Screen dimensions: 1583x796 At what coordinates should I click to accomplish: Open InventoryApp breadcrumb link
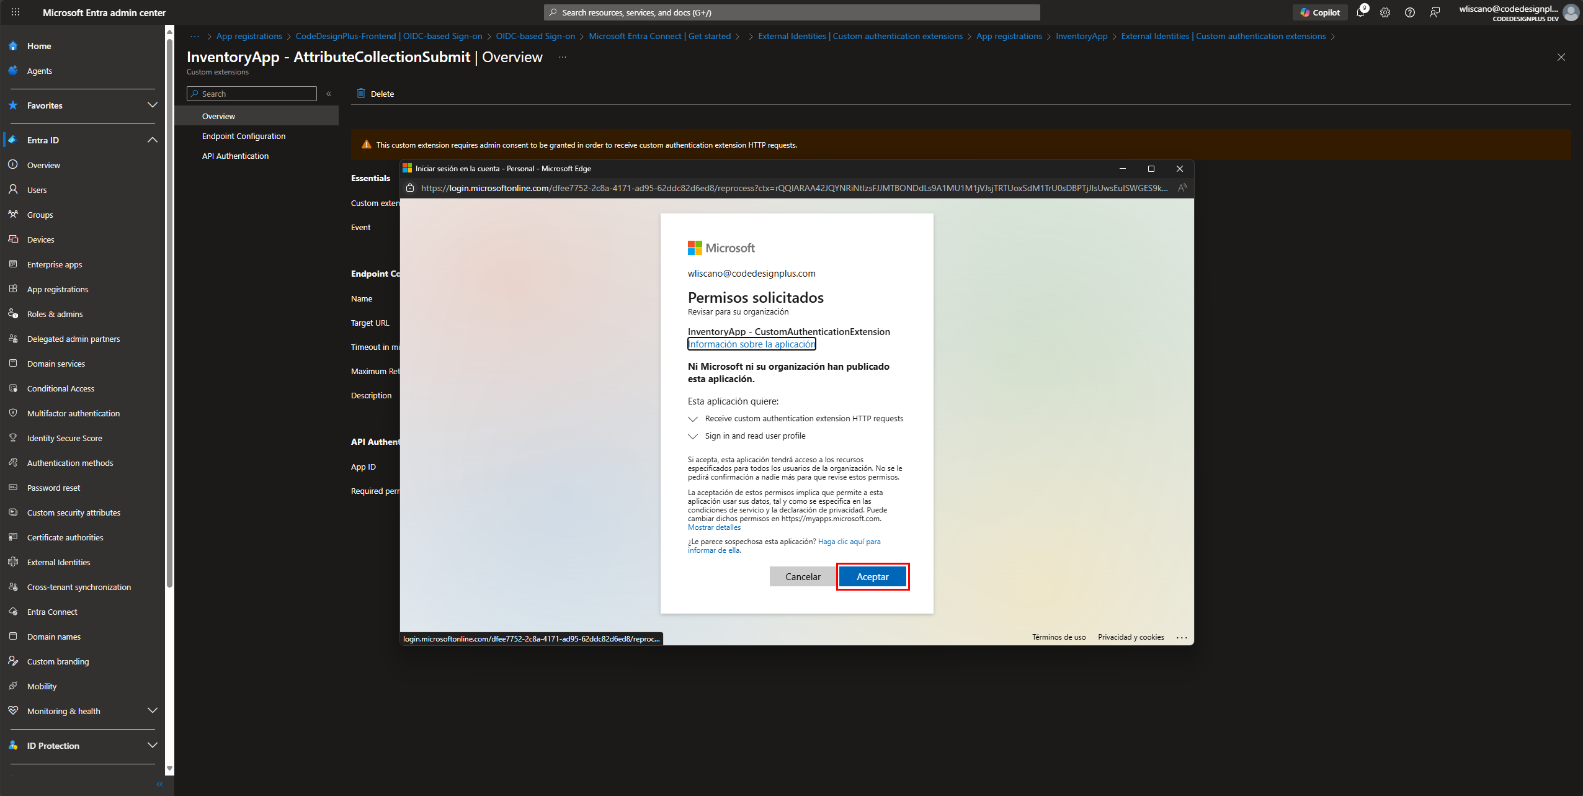click(1081, 37)
